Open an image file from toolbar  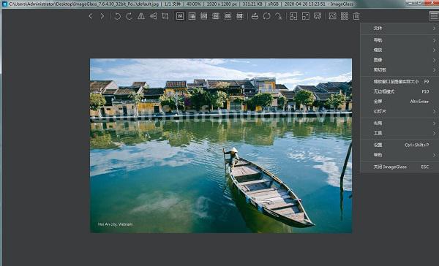[255, 16]
